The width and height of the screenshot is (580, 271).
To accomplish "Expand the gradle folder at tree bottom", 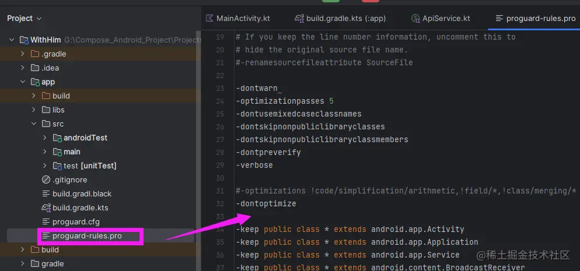I will coord(23,263).
